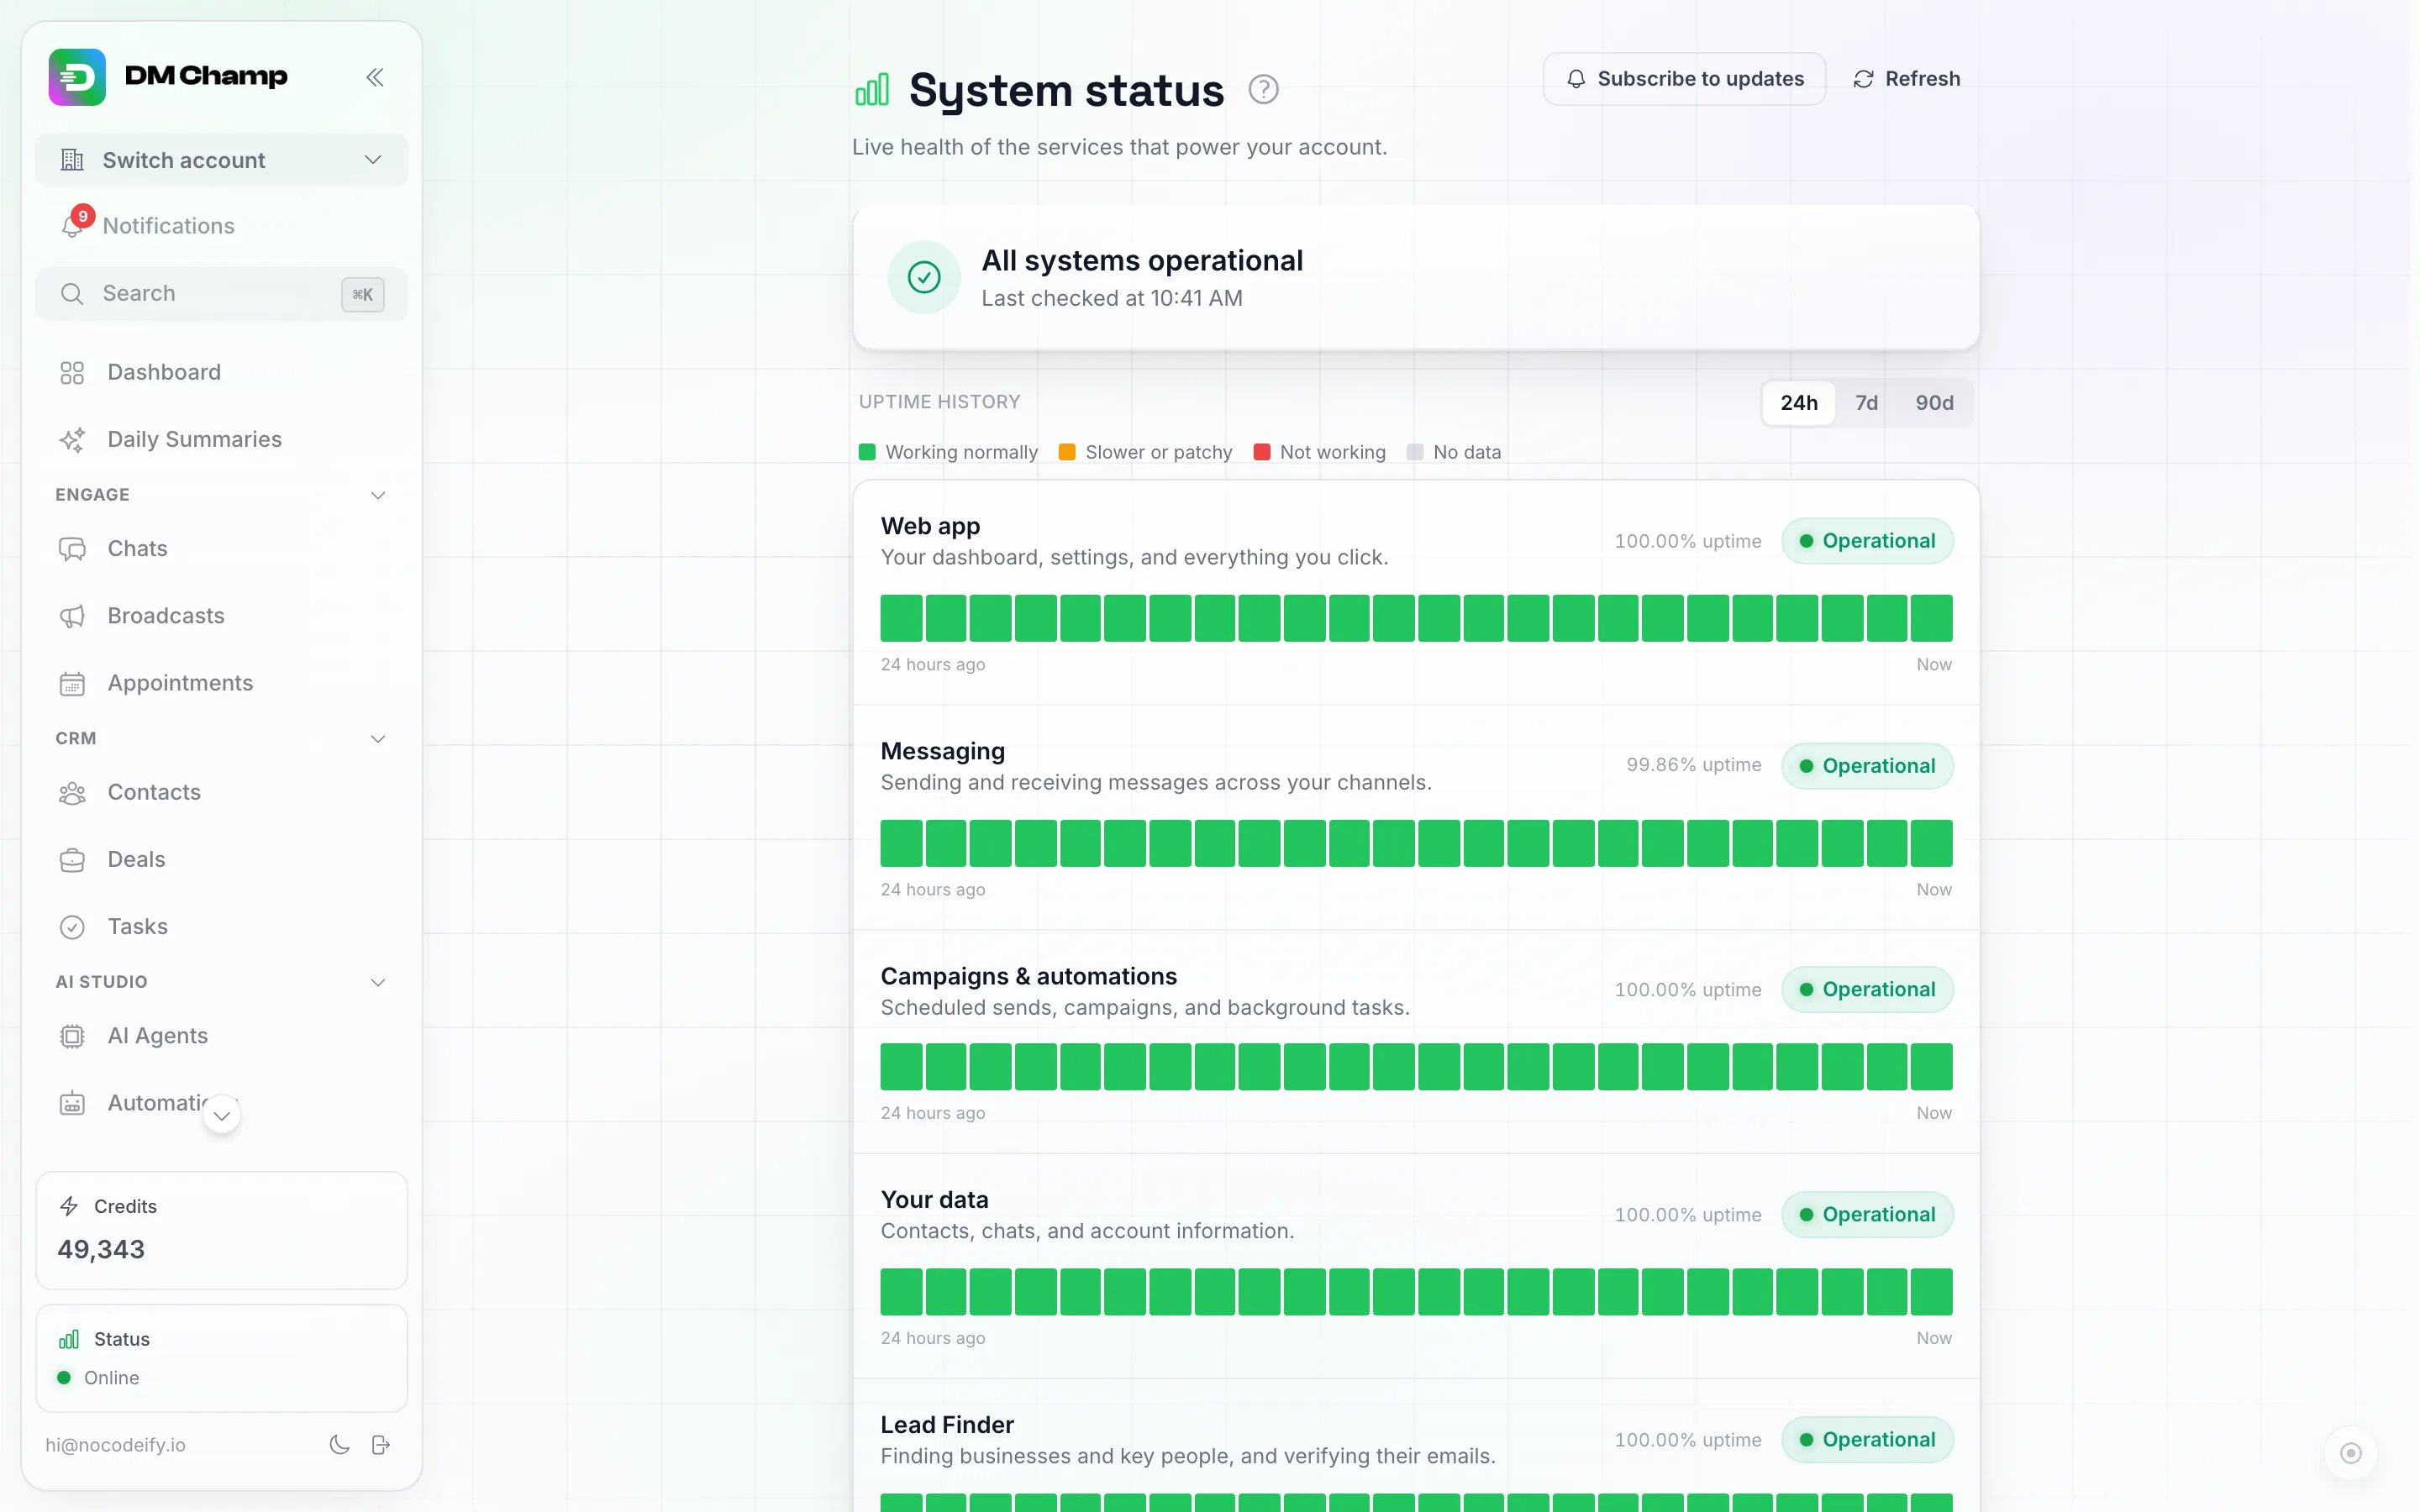This screenshot has height=1512, width=2420.
Task: Switch to the 90d uptime range
Action: pyautogui.click(x=1934, y=403)
